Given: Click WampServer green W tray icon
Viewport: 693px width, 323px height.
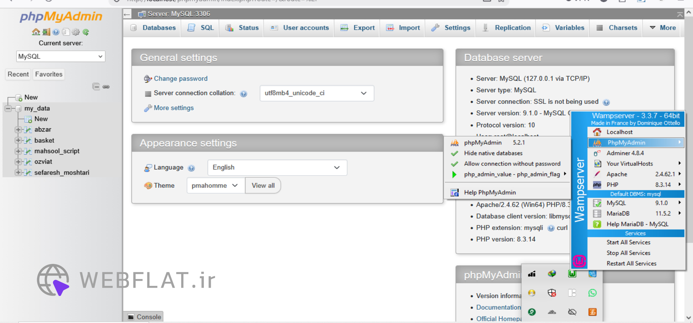Looking at the screenshot, I should coord(572,274).
